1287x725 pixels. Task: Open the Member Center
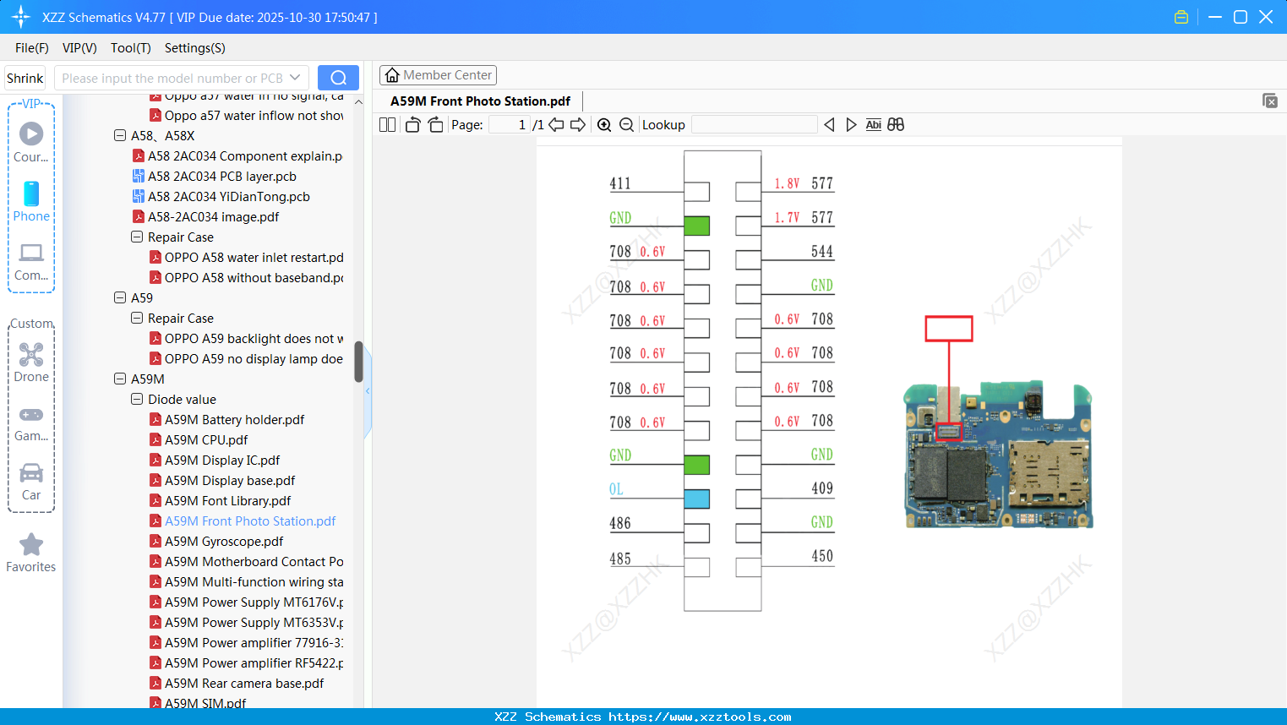pos(438,75)
